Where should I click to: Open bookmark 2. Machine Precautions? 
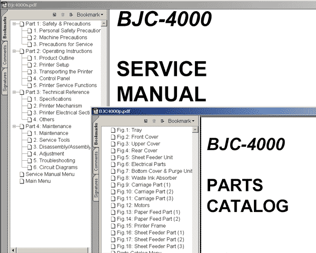(60, 37)
